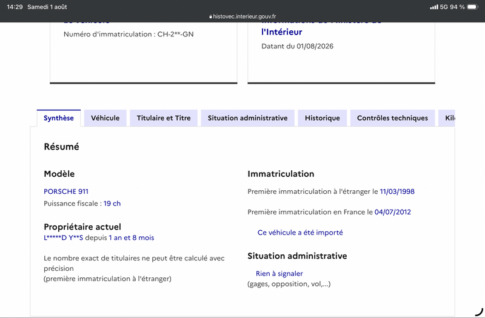Select the Situation administrative tab
Image resolution: width=485 pixels, height=318 pixels.
247,118
